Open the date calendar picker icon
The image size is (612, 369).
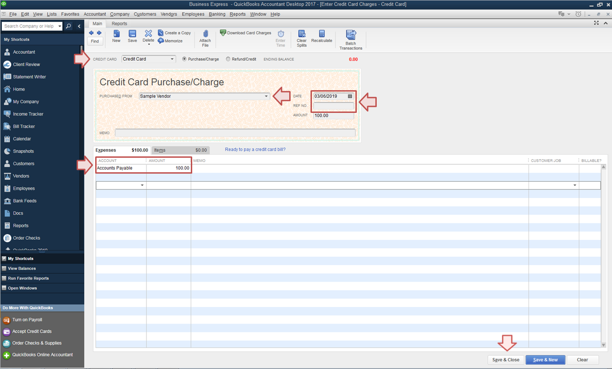point(350,96)
